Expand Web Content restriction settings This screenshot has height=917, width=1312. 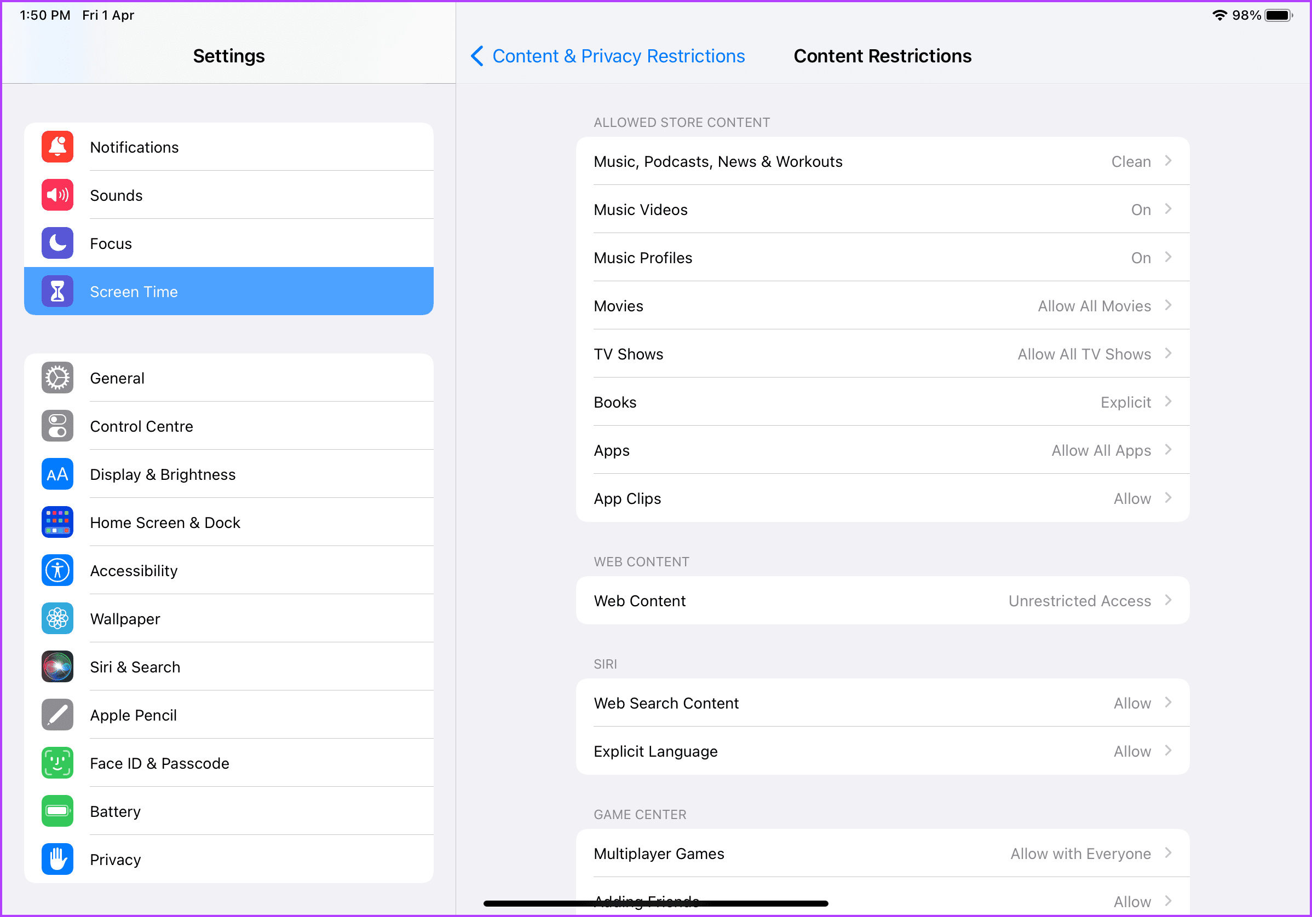click(x=881, y=600)
